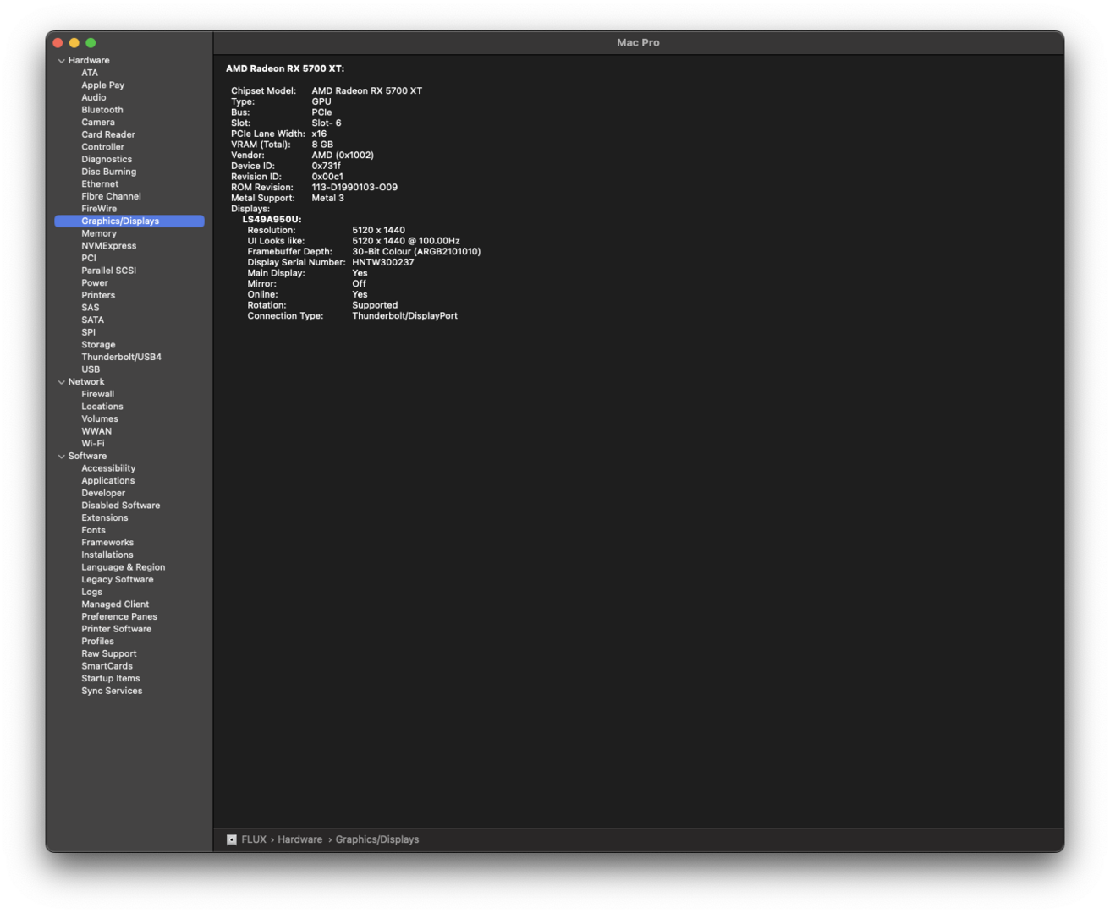This screenshot has width=1110, height=913.
Task: Select Audio in the Hardware list
Action: coord(93,97)
